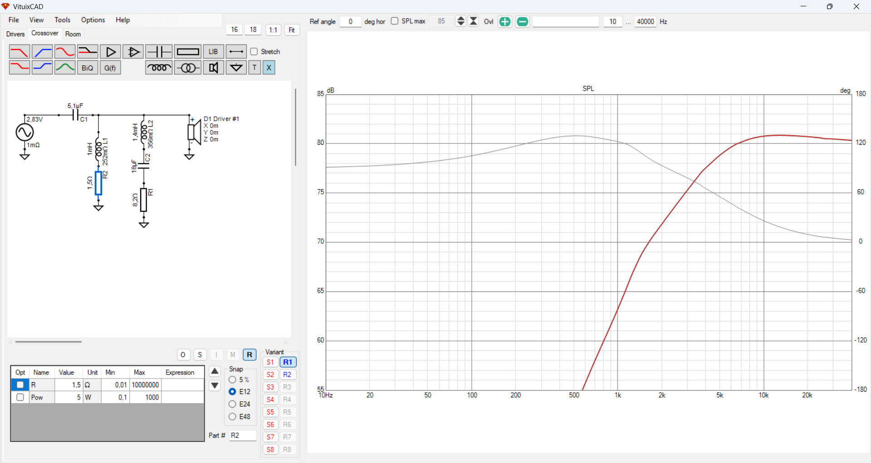Open the Tools menu
The image size is (871, 463).
pyautogui.click(x=62, y=20)
